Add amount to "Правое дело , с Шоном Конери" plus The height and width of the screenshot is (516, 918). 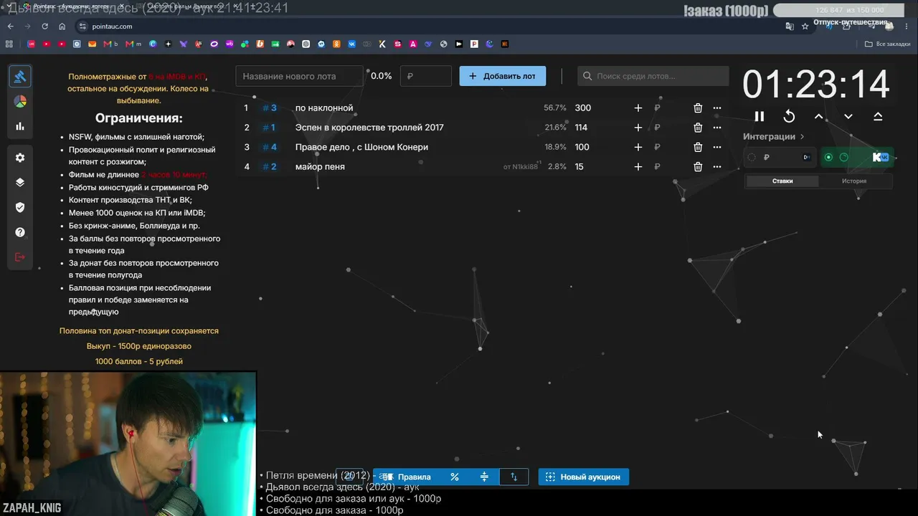[638, 147]
